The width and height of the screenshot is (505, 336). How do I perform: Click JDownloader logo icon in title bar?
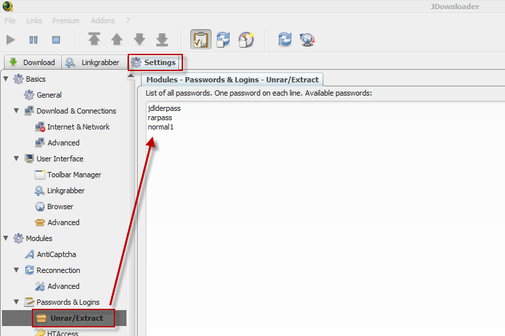coord(7,6)
